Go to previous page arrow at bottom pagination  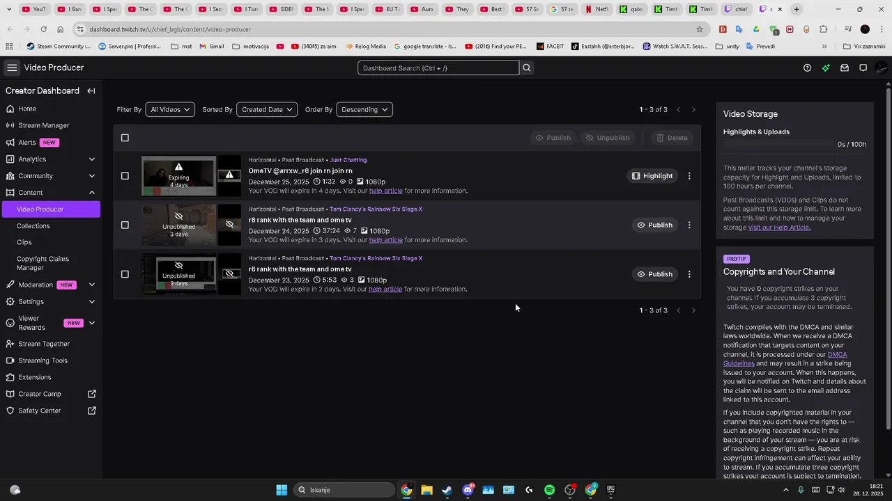tap(678, 310)
